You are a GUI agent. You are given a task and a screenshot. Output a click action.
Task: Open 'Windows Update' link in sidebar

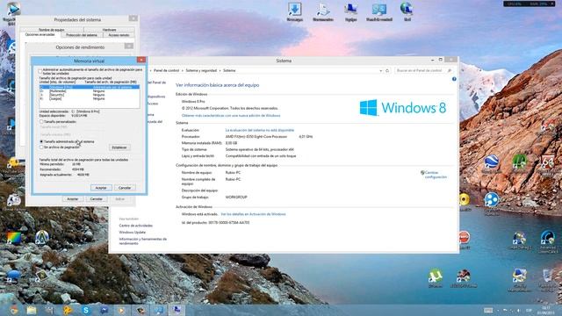click(133, 232)
